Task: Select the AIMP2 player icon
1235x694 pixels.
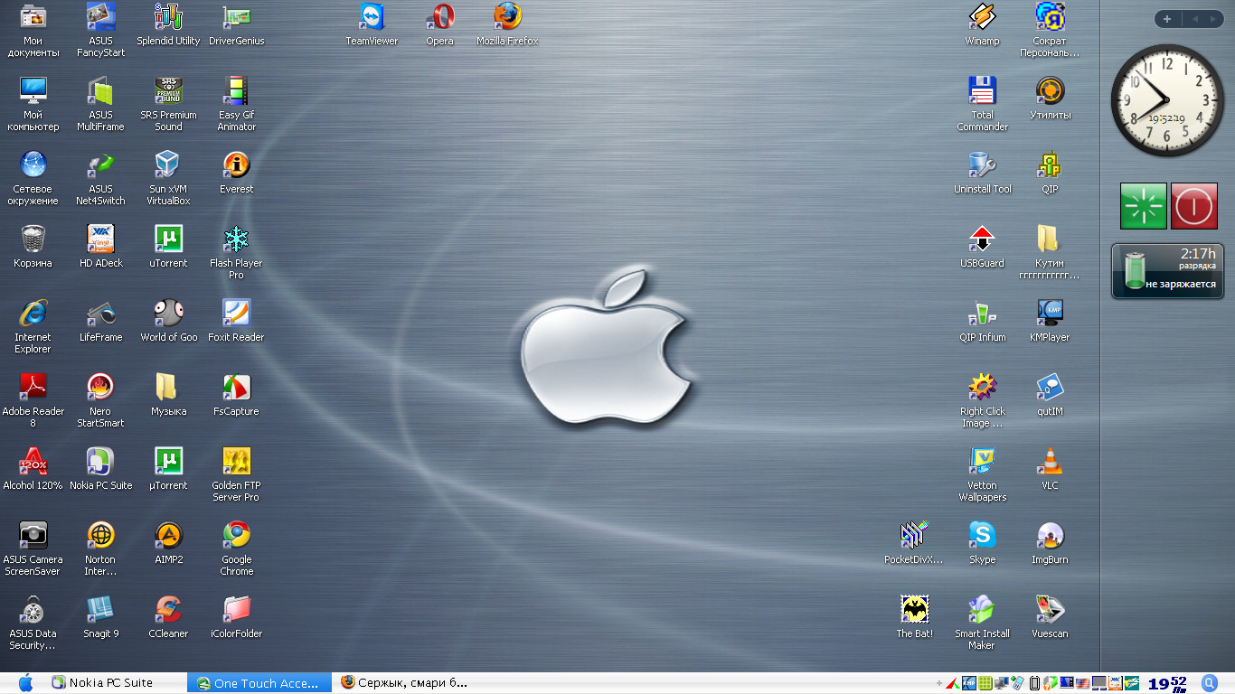Action: [168, 535]
